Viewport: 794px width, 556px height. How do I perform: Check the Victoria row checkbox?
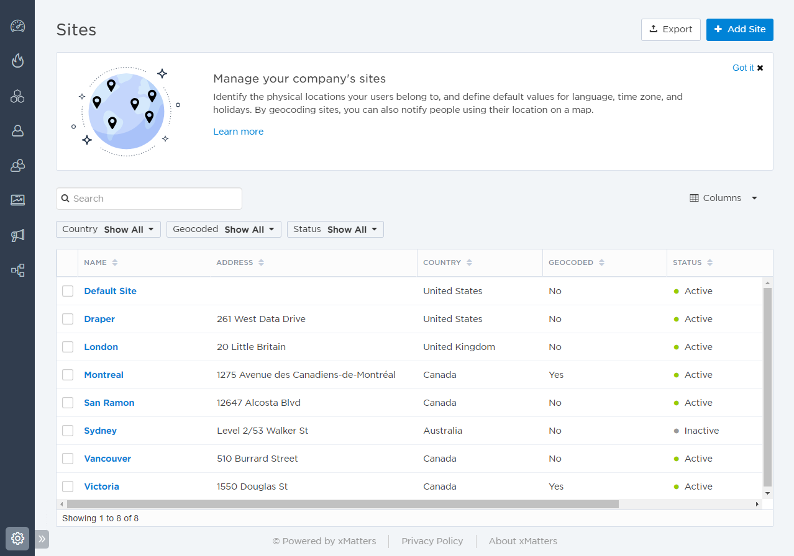click(x=68, y=486)
